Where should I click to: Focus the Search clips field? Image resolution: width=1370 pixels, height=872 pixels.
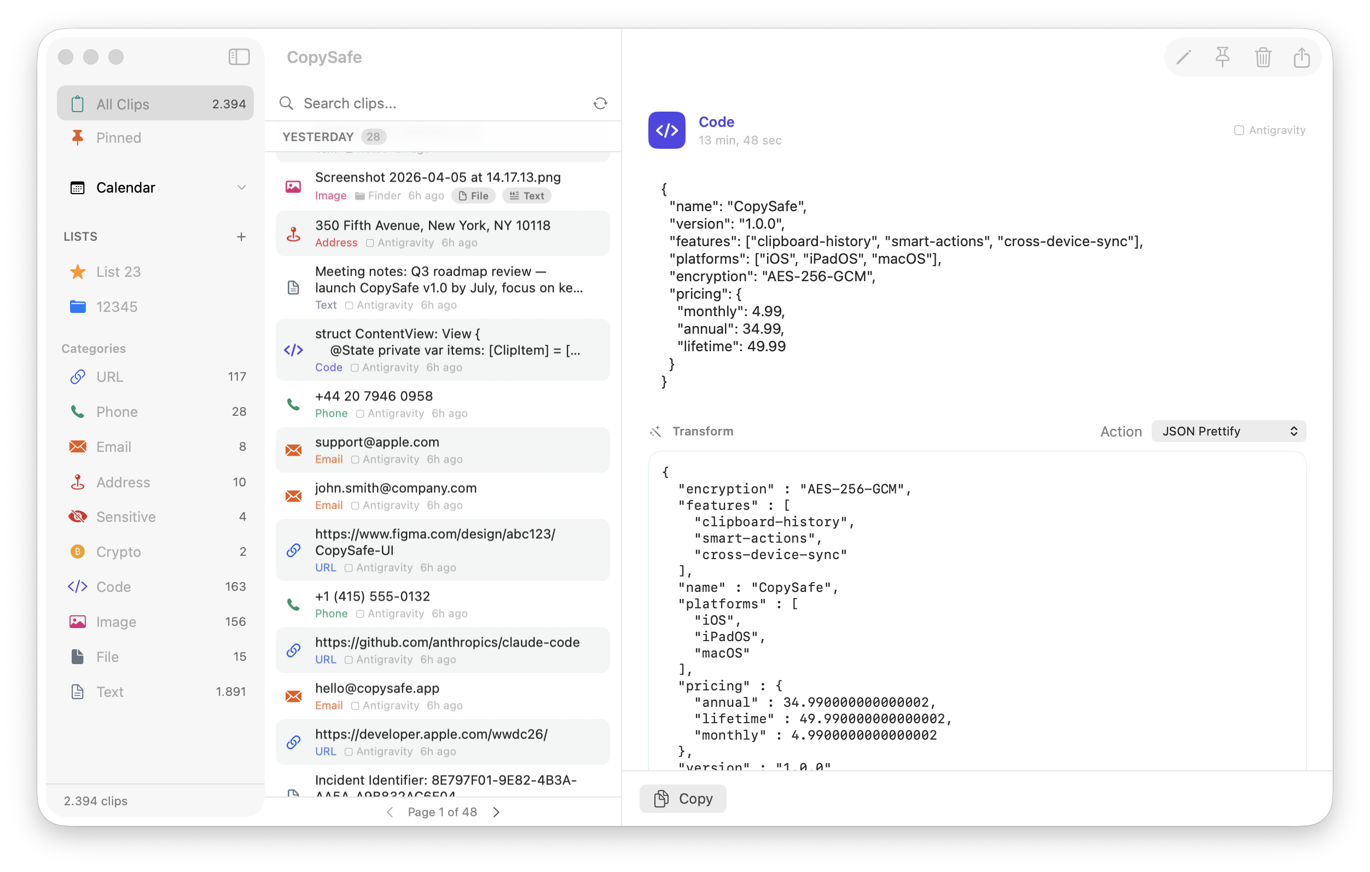(432, 103)
